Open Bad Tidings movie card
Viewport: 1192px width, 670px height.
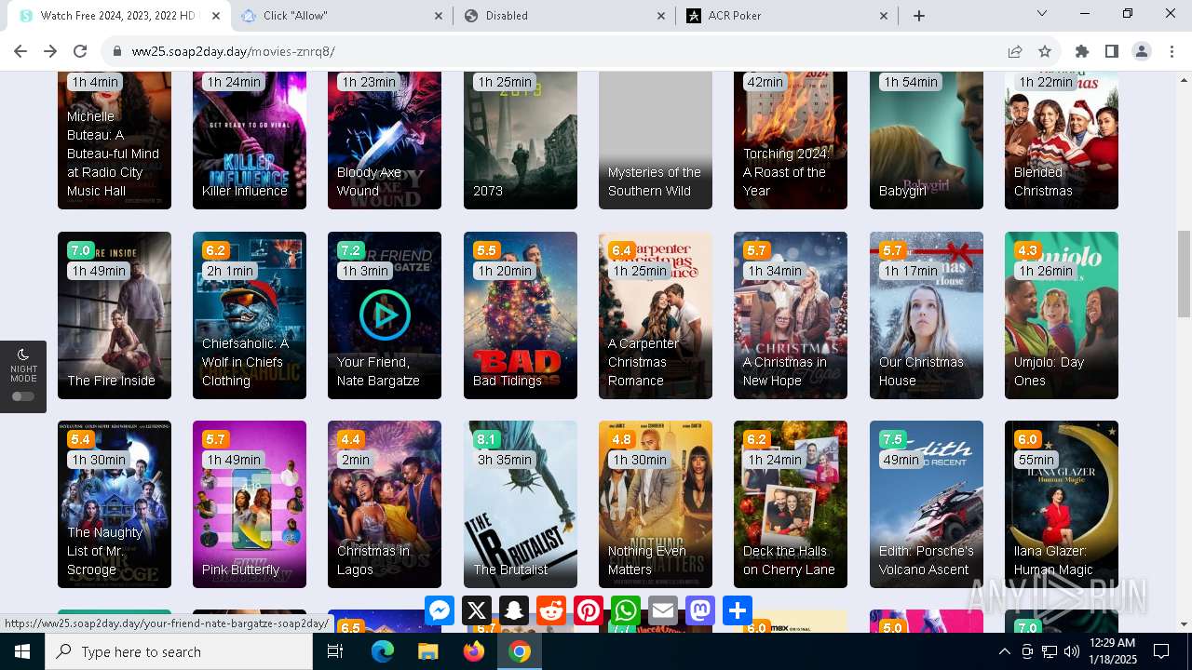click(x=521, y=315)
